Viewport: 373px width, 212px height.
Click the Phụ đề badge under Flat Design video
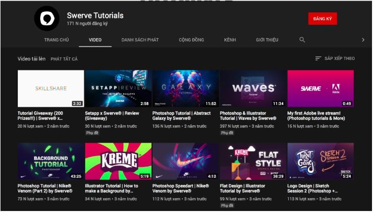click(x=227, y=206)
